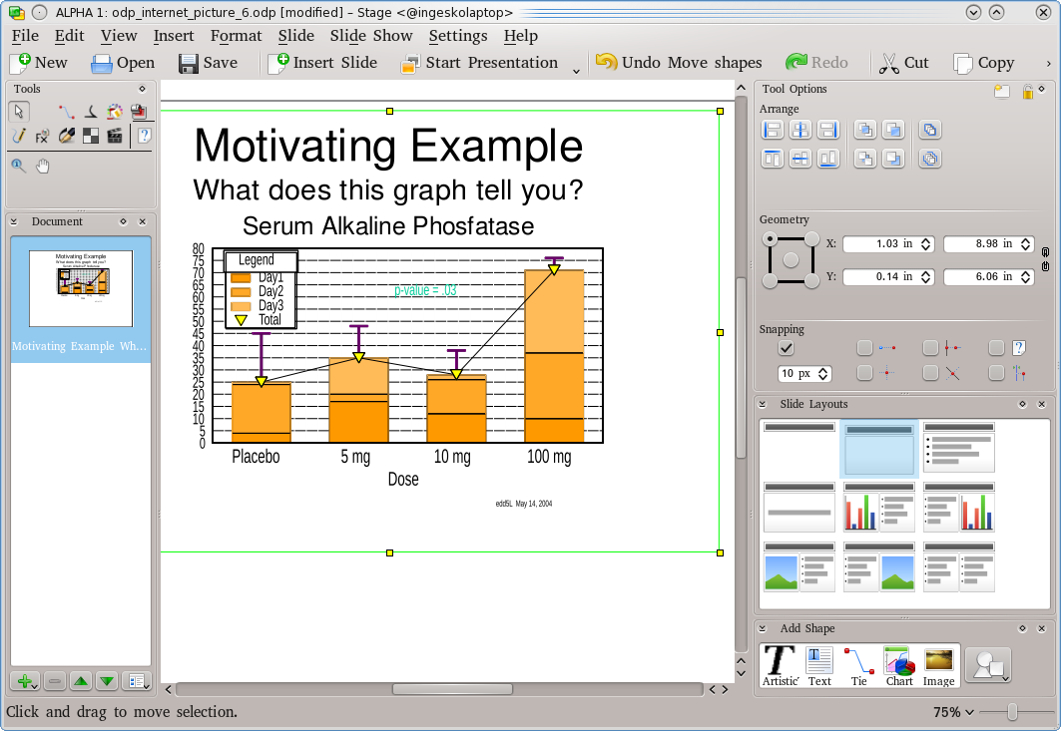This screenshot has width=1061, height=731.
Task: Select top-left anchor radio in Geometry
Action: tap(770, 239)
